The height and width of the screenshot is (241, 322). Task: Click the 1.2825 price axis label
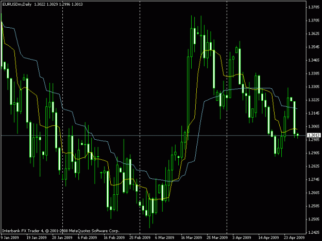(x=314, y=166)
